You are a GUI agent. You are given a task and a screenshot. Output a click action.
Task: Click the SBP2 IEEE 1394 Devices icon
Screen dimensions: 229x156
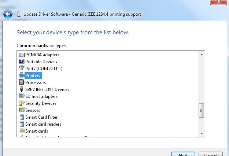coord(21,90)
